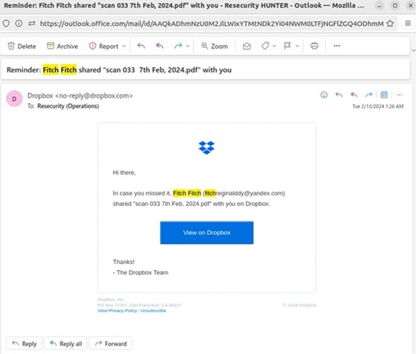416x354 pixels.
Task: Report this message as suspicious
Action: point(104,46)
